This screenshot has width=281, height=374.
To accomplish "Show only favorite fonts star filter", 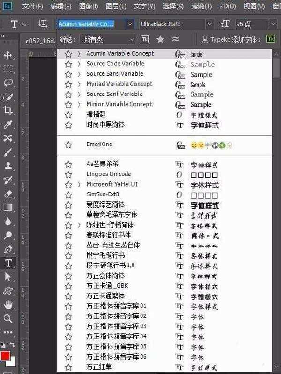I will [x=160, y=39].
